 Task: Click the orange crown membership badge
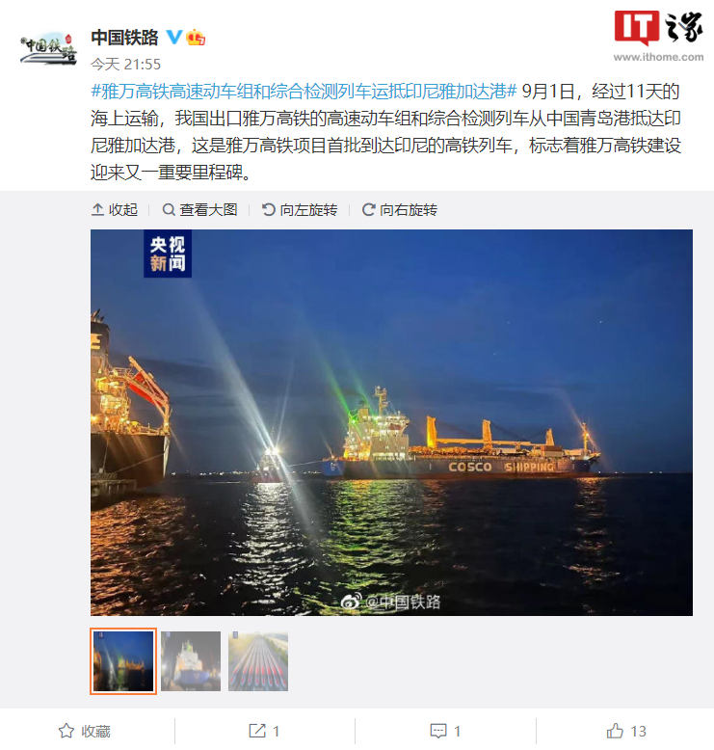coord(196,37)
